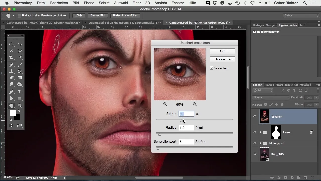Screen dimensions: 321x181
Task: Select the Eraser tool
Action: (x=11, y=78)
